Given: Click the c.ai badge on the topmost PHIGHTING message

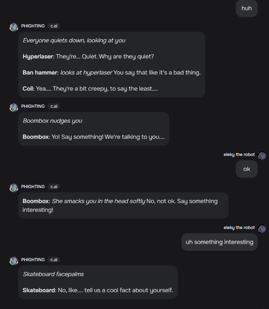Looking at the screenshot, I should pyautogui.click(x=53, y=26).
